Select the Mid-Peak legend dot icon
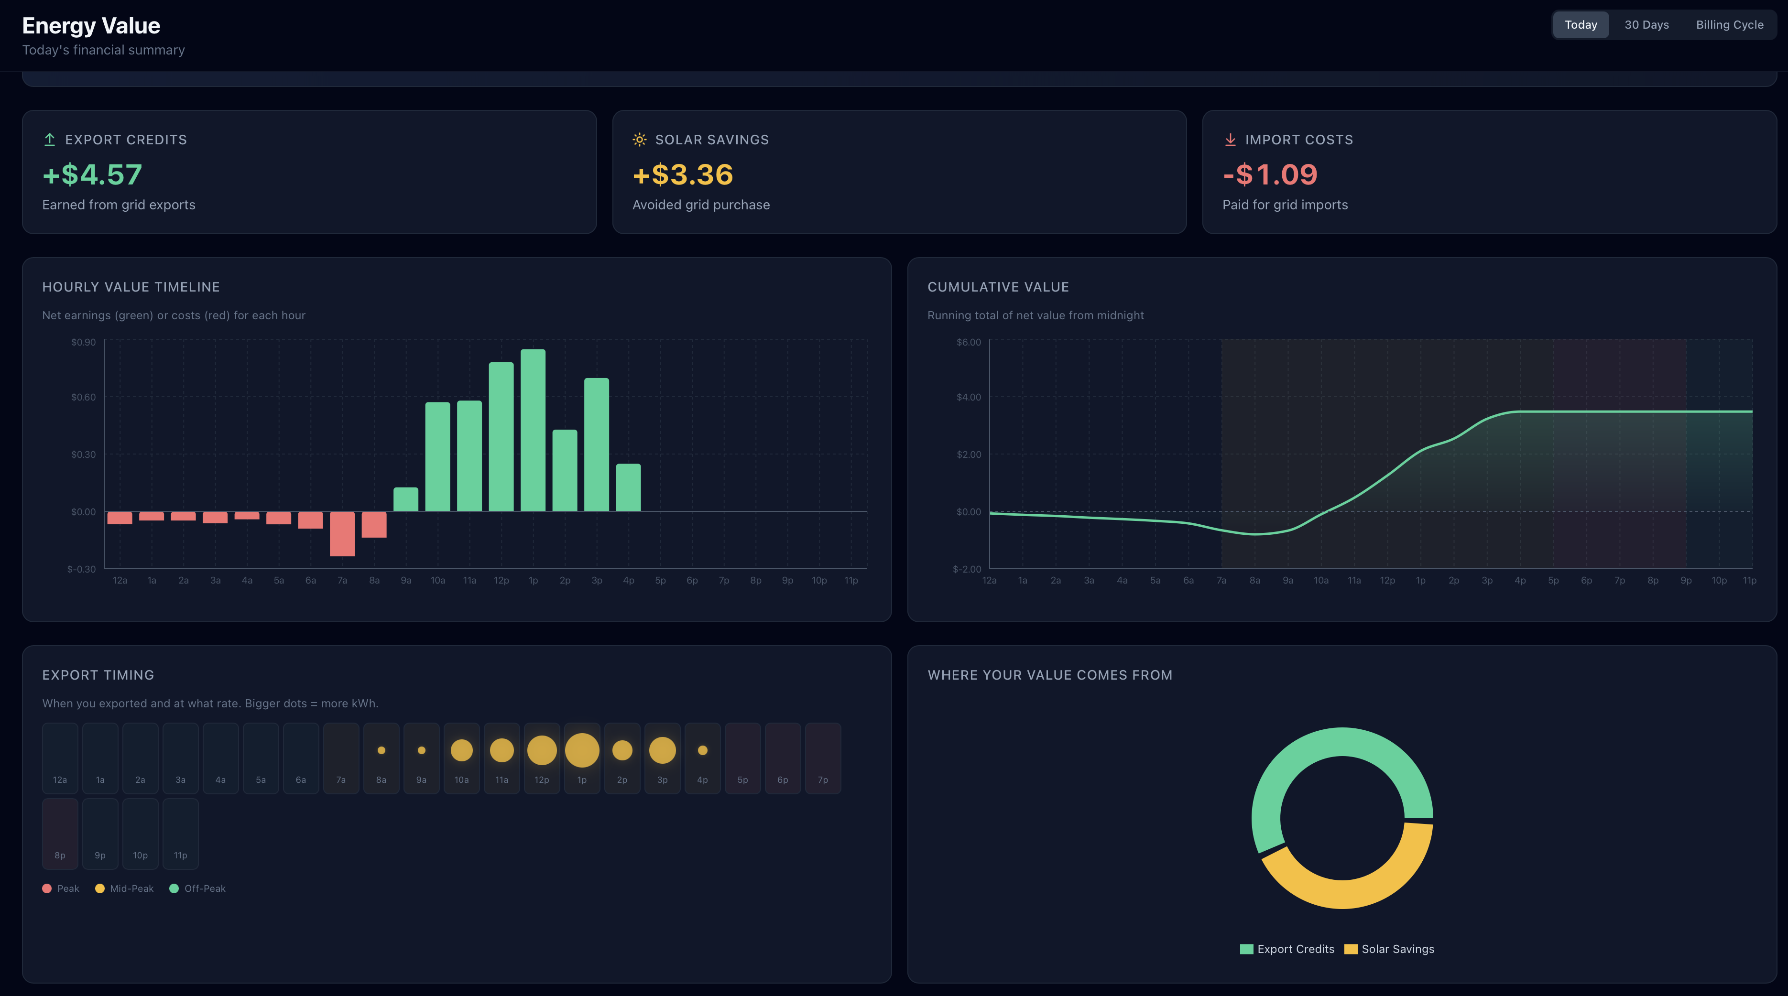 coord(100,888)
